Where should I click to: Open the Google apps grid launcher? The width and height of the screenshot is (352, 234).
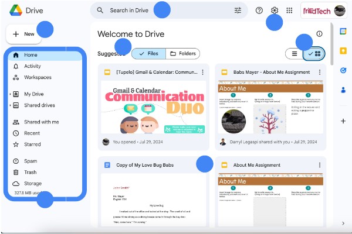[289, 11]
